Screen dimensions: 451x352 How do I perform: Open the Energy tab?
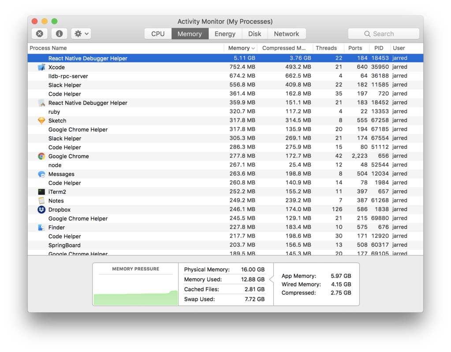(x=225, y=33)
